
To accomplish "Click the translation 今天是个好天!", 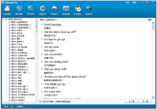I will pos(51,95).
